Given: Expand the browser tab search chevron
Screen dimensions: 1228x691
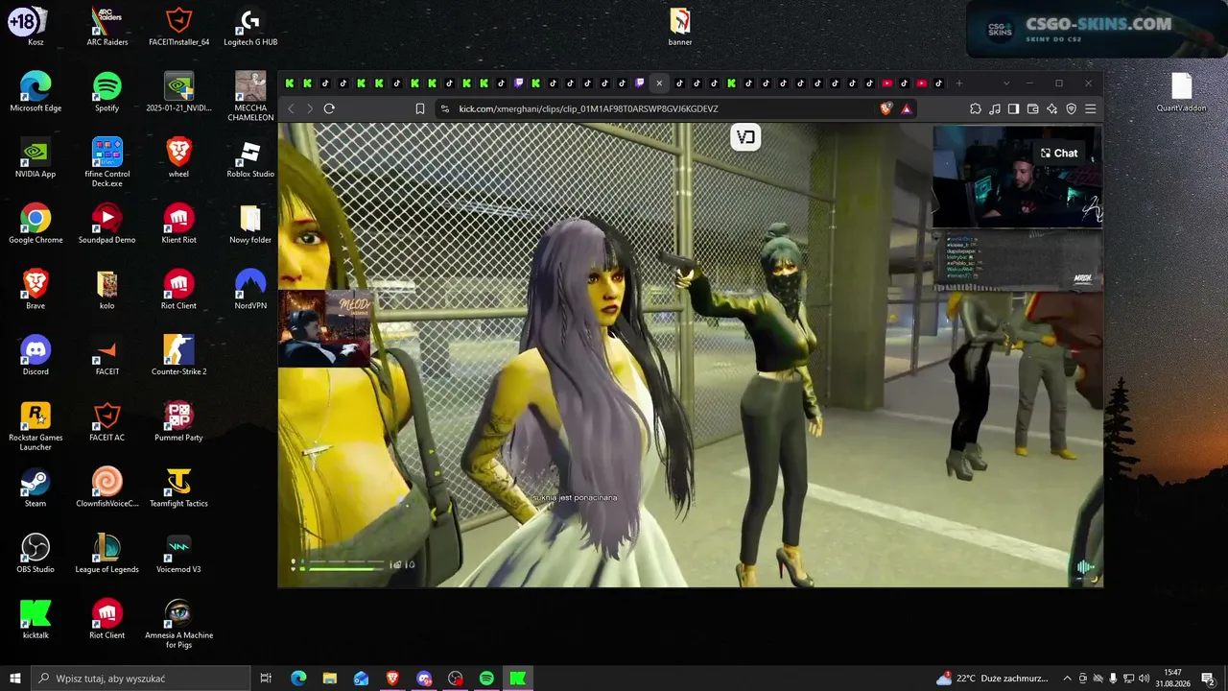Looking at the screenshot, I should (1006, 83).
